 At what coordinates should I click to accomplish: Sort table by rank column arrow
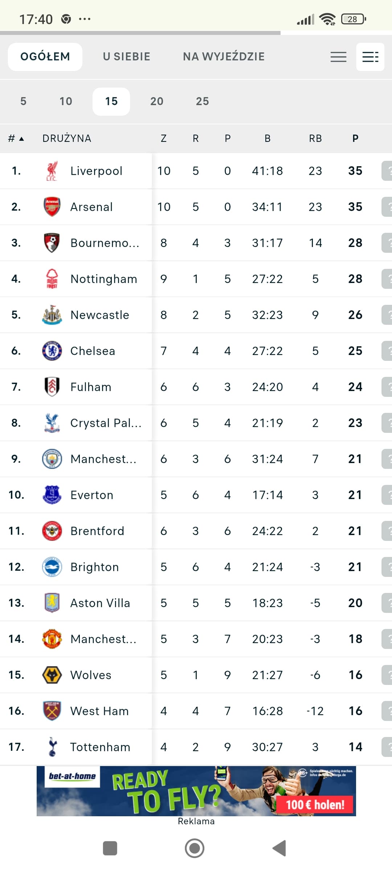(21, 139)
